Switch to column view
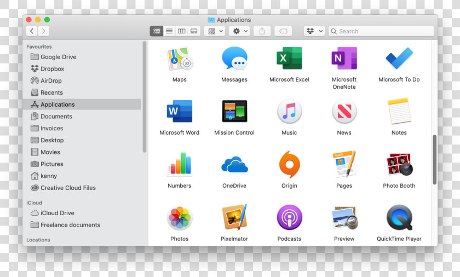 (x=182, y=31)
